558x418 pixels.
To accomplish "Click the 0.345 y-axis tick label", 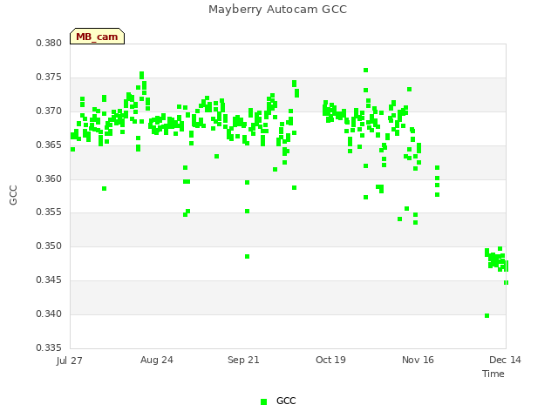I will point(49,280).
